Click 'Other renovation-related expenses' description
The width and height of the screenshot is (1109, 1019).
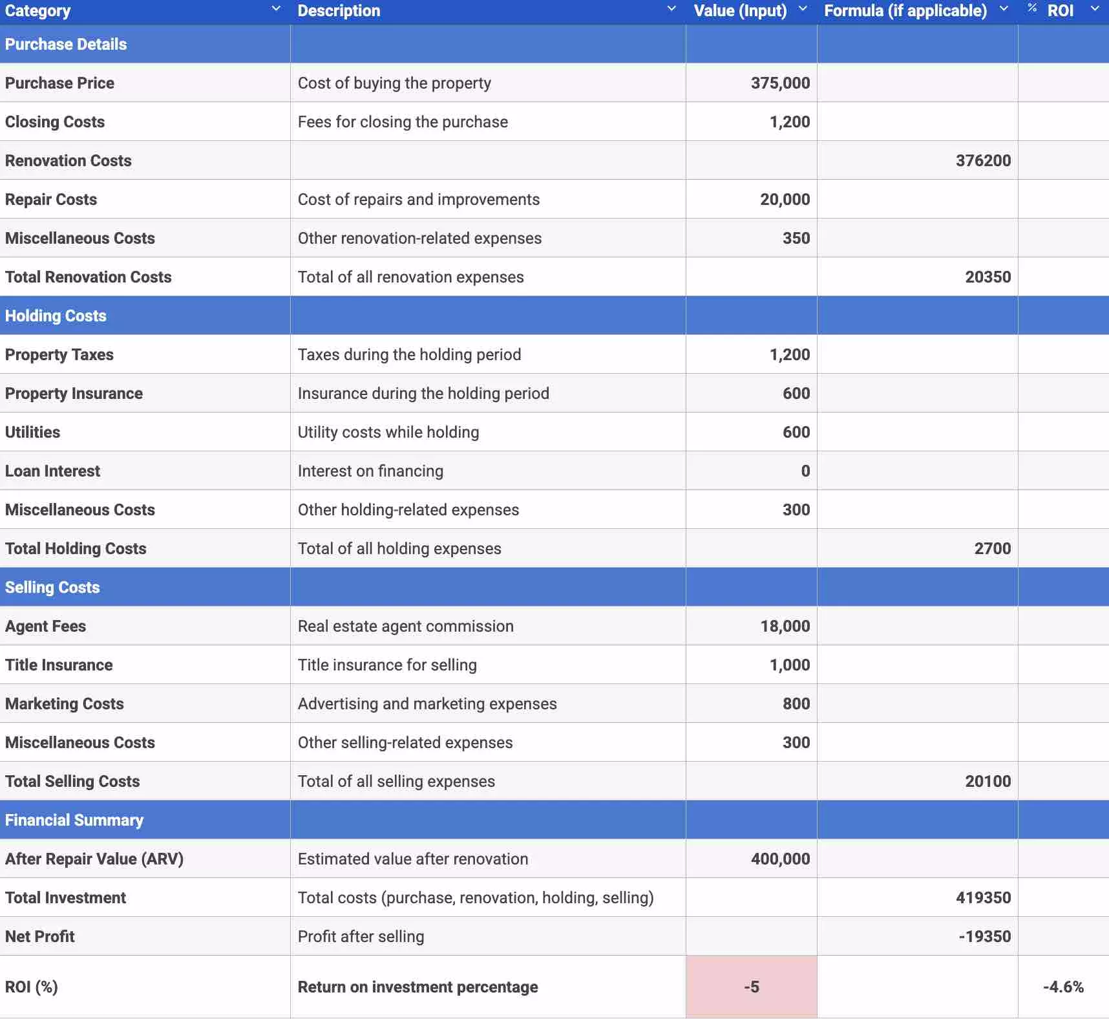tap(419, 238)
